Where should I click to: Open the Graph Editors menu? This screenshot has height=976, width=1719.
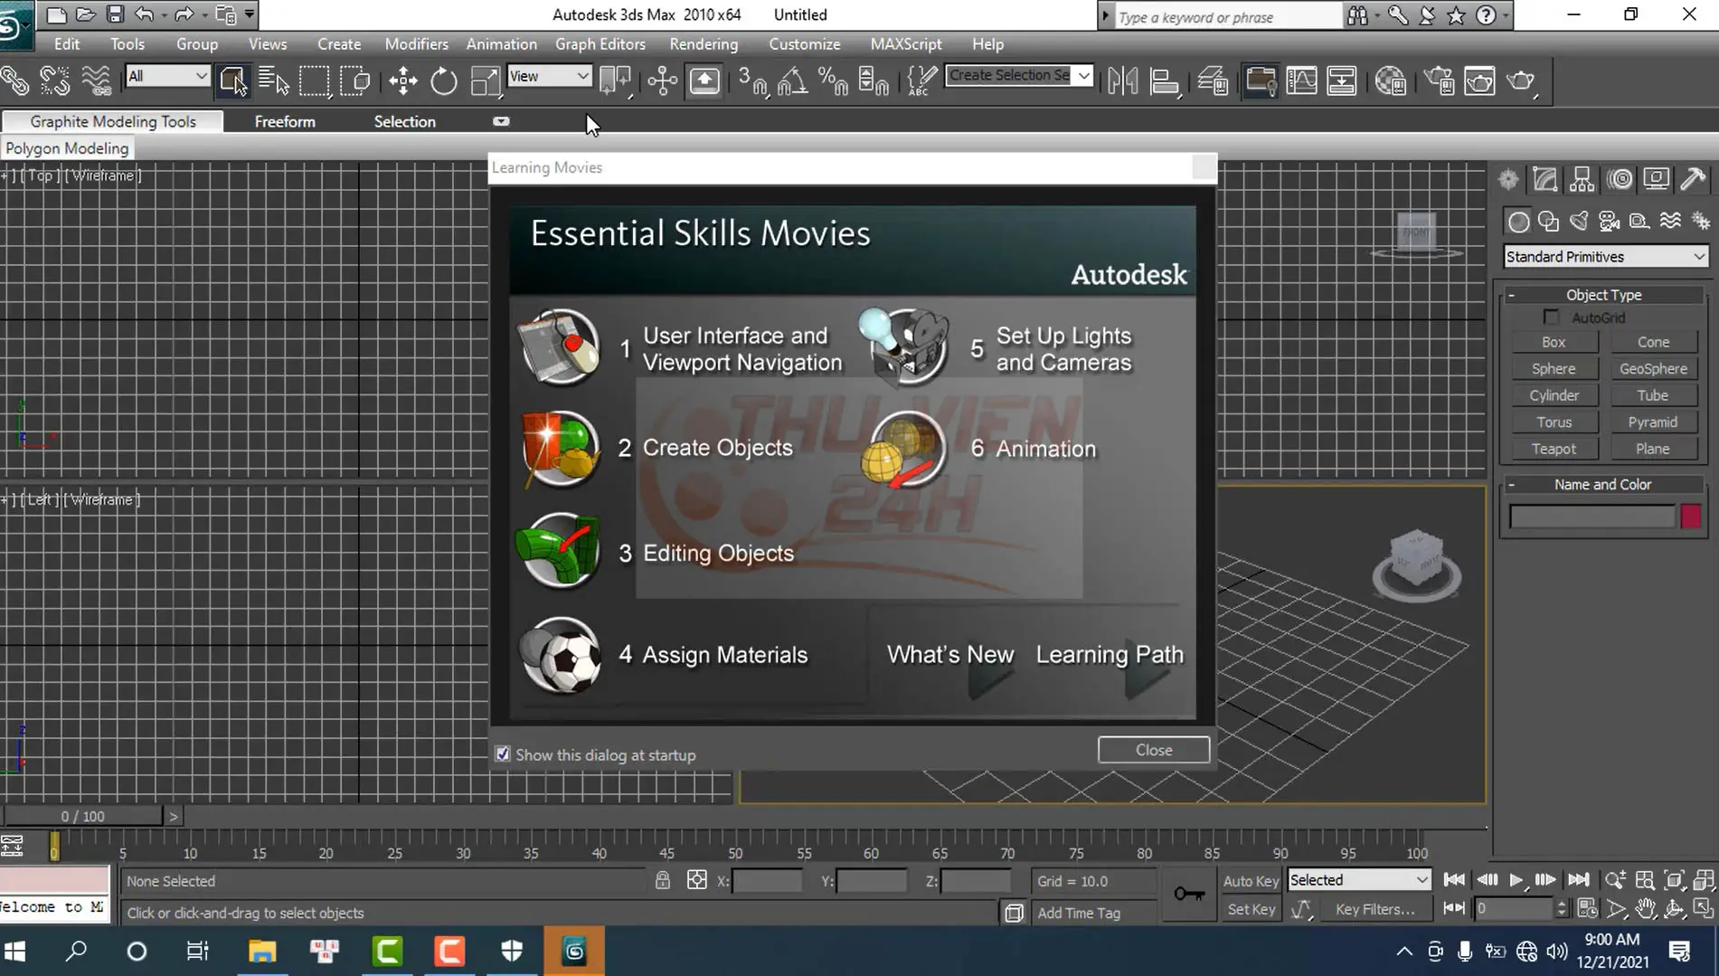[x=600, y=43]
